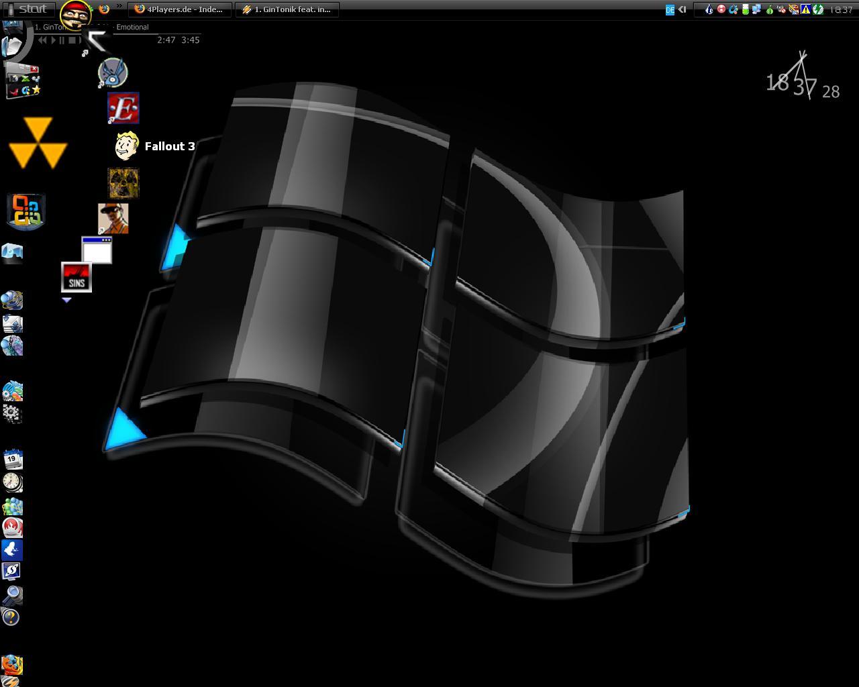Screen dimensions: 859x687
Task: Open the stacked pictures icon in the sidebar
Action: coord(12,324)
